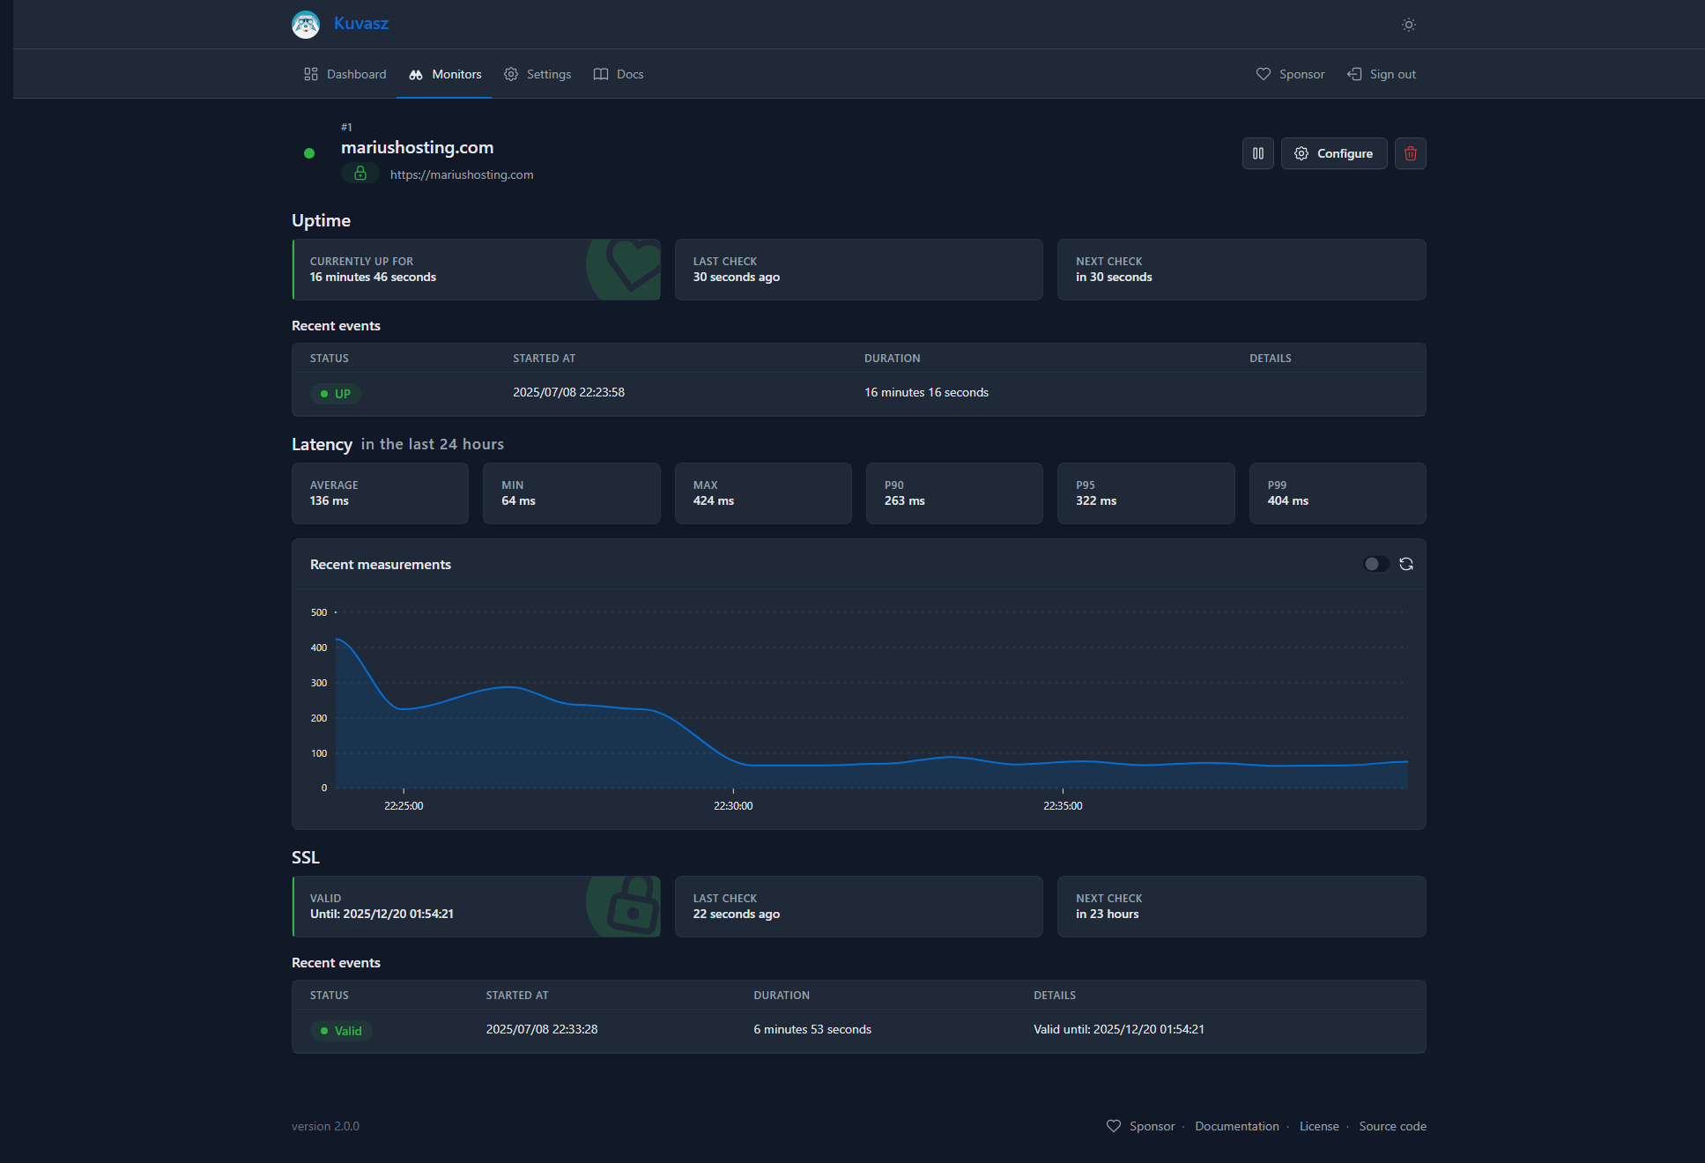Click the Max 424 ms card
1705x1163 pixels.
coord(763,493)
